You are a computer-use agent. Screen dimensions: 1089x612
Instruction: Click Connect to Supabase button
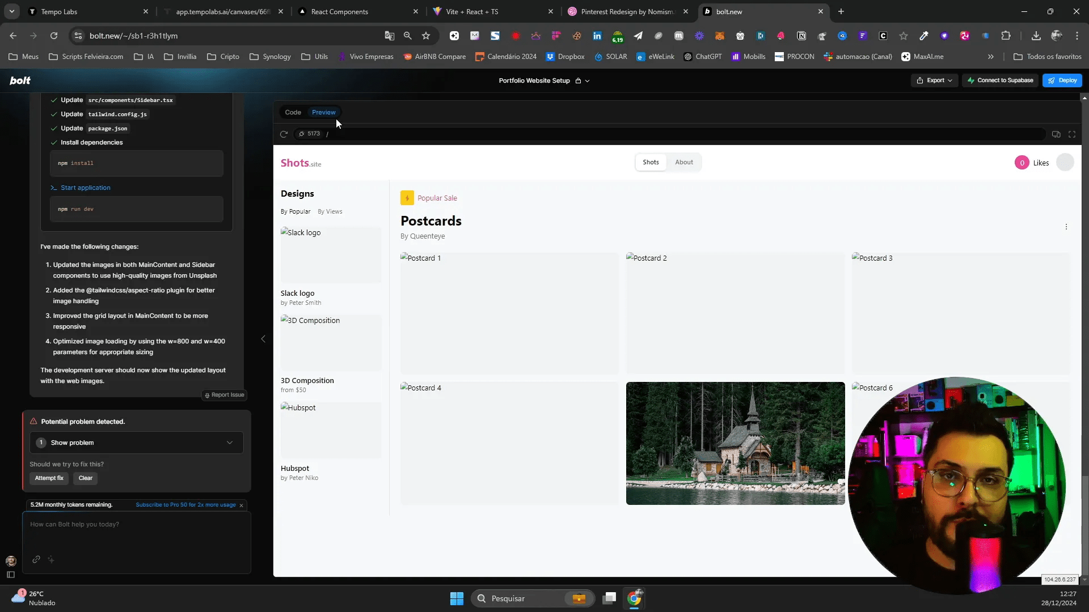pos(1000,80)
